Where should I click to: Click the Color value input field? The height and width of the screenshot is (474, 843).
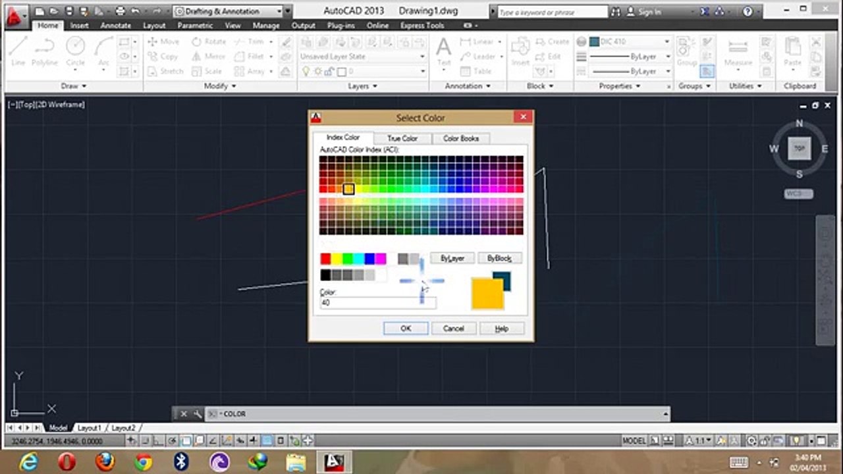377,303
